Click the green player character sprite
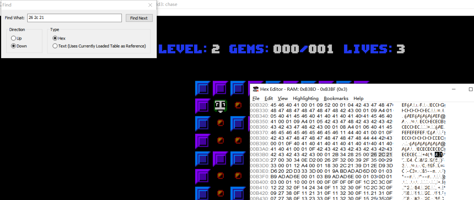The width and height of the screenshot is (474, 200). (x=220, y=106)
